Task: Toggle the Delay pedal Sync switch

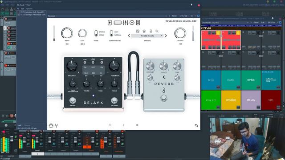Action: [x=85, y=62]
